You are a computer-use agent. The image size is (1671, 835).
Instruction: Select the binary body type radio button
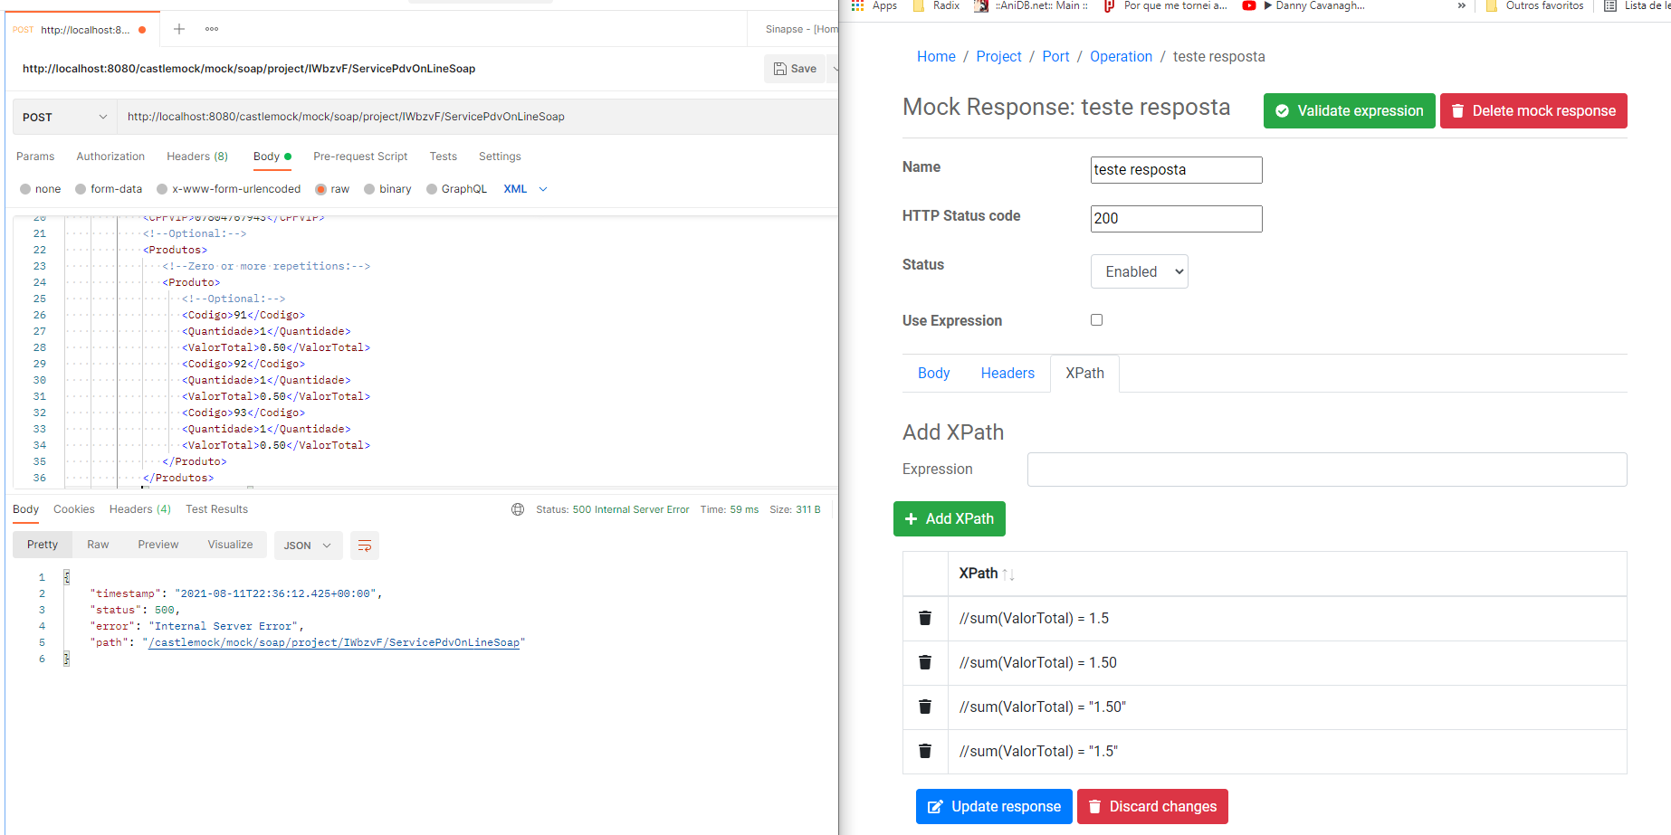click(368, 188)
